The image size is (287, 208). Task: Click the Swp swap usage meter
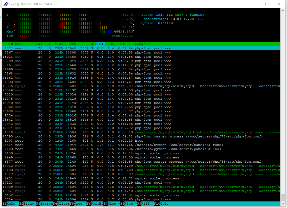tap(71, 36)
